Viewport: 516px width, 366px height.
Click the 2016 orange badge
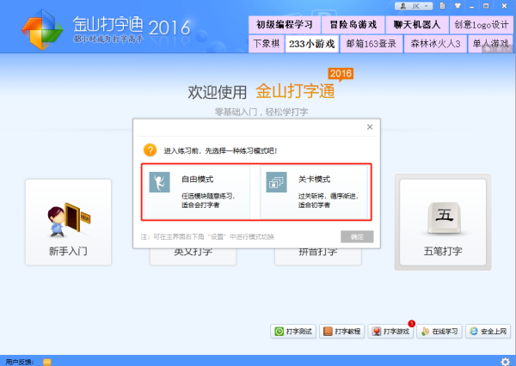[341, 74]
